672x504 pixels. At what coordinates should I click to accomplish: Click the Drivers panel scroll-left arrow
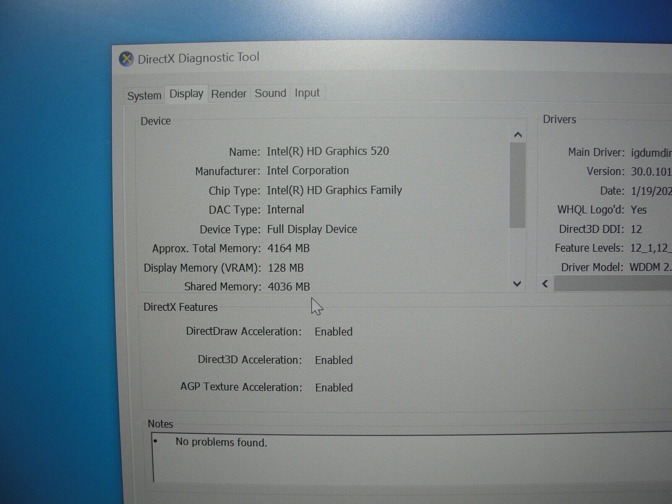[545, 284]
